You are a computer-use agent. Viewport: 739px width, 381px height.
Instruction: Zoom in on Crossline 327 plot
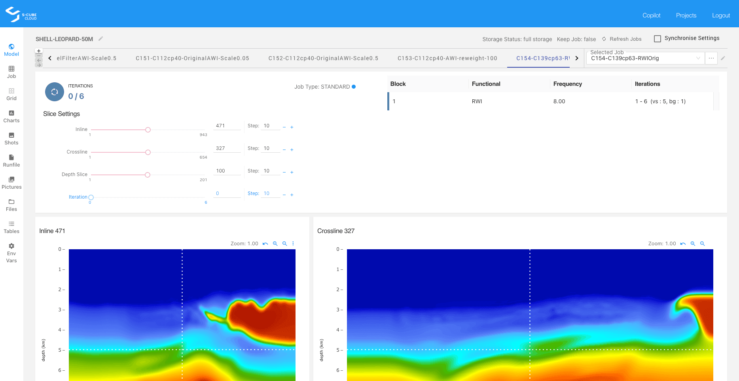coord(693,244)
